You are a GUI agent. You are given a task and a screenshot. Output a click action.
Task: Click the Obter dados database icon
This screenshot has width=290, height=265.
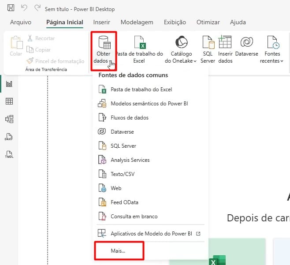point(104,42)
